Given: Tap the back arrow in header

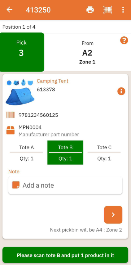Looking at the screenshot, I should 9,10.
